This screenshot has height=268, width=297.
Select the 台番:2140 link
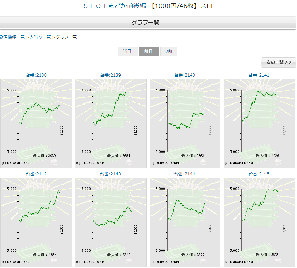(x=185, y=75)
